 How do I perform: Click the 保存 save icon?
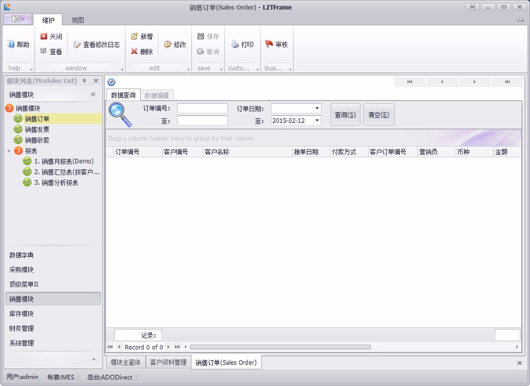[x=201, y=36]
